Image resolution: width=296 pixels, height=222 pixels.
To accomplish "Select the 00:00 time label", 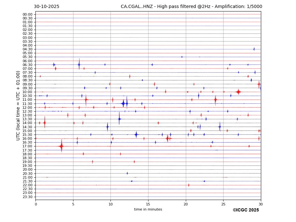I will tap(27, 14).
